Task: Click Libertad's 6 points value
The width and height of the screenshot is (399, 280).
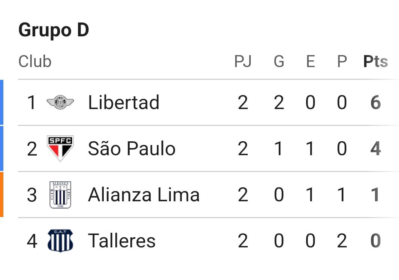Action: (x=376, y=103)
